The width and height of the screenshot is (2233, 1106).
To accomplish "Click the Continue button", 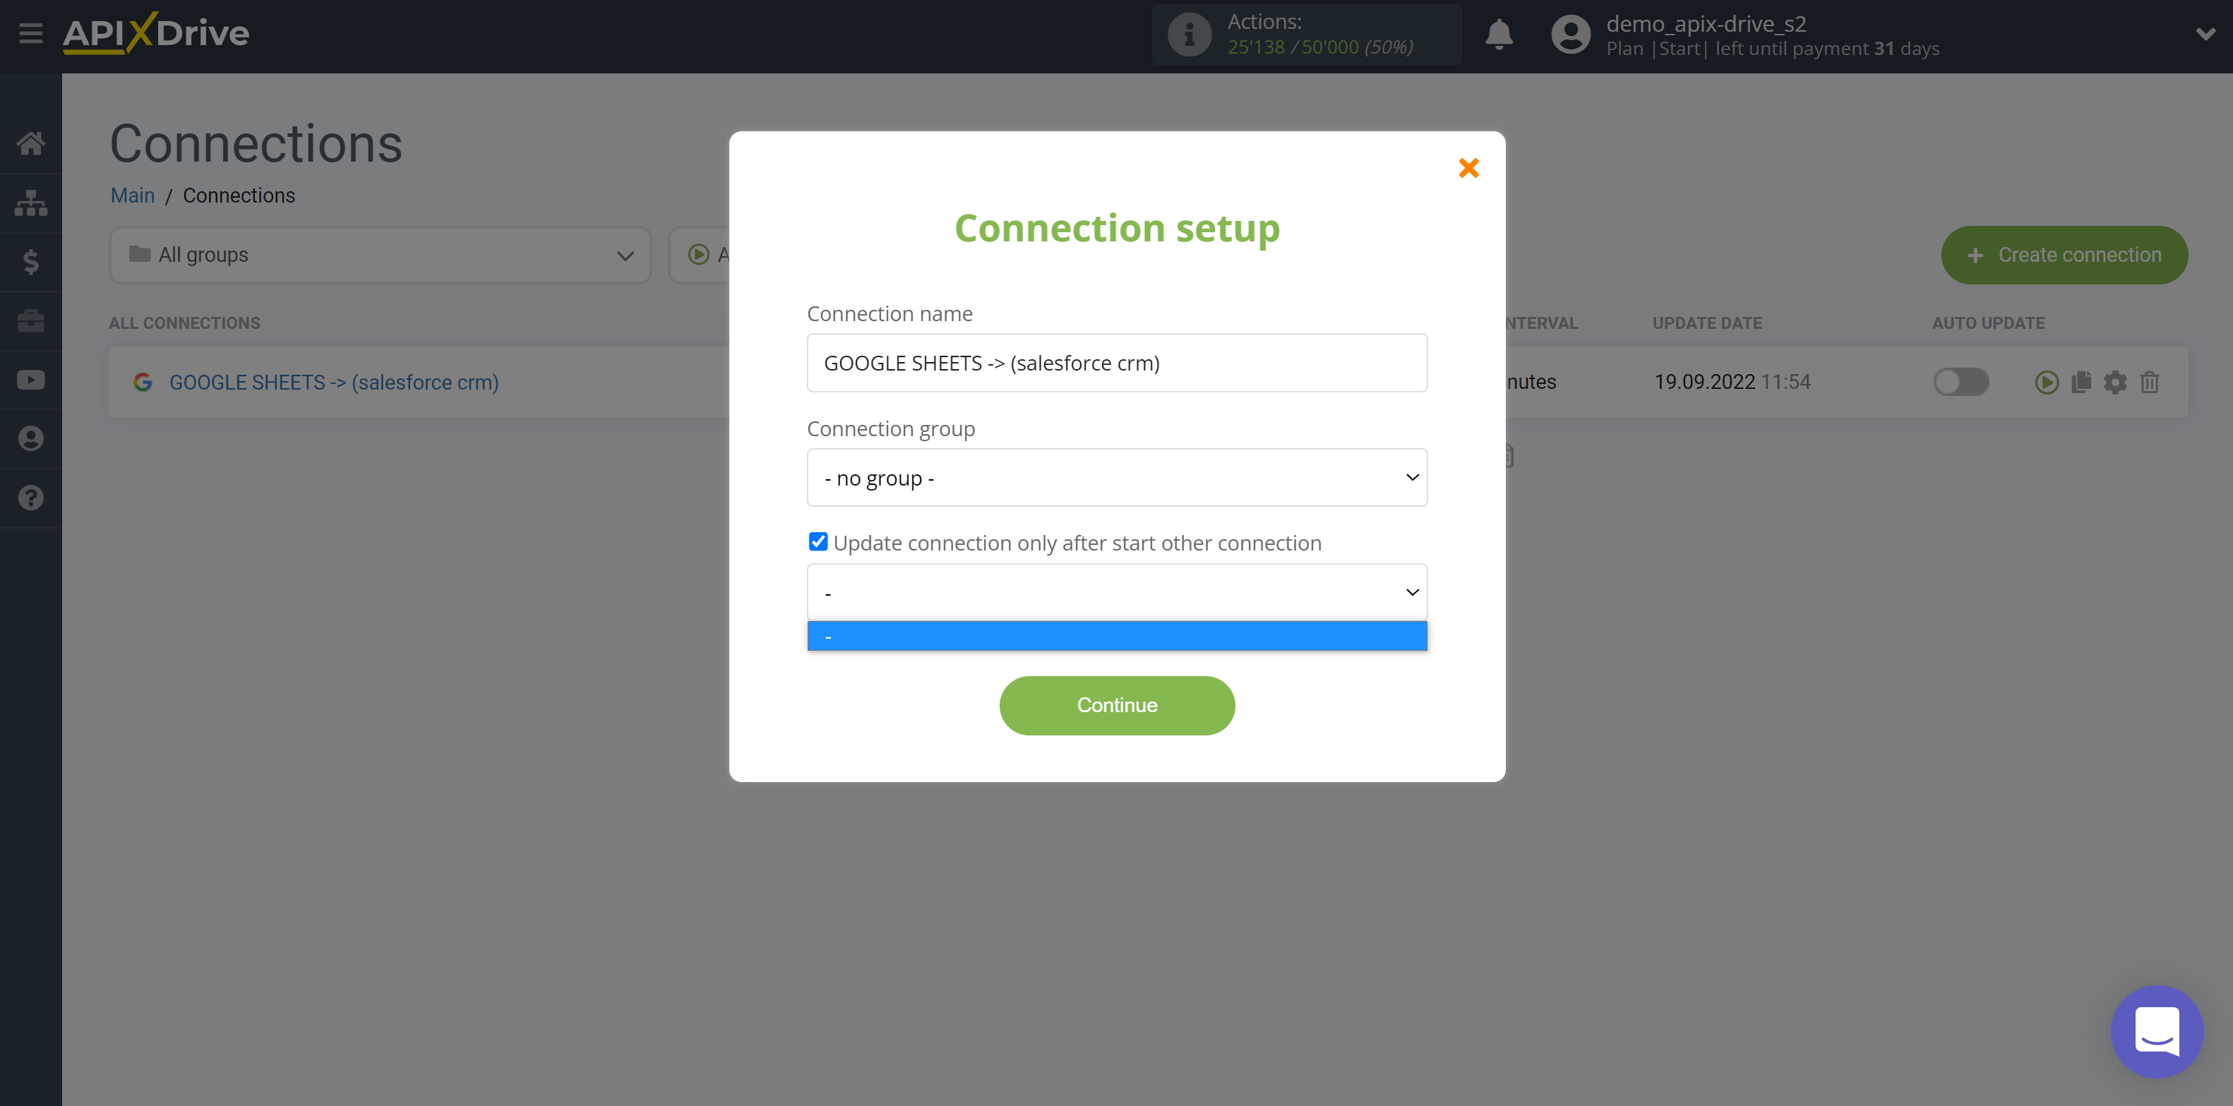I will pos(1117,704).
